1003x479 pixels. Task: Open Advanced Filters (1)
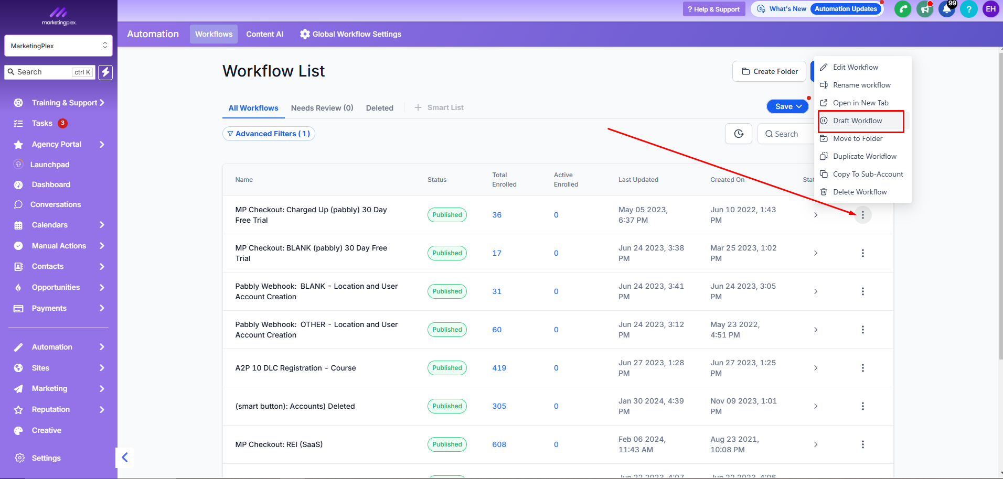(x=269, y=134)
